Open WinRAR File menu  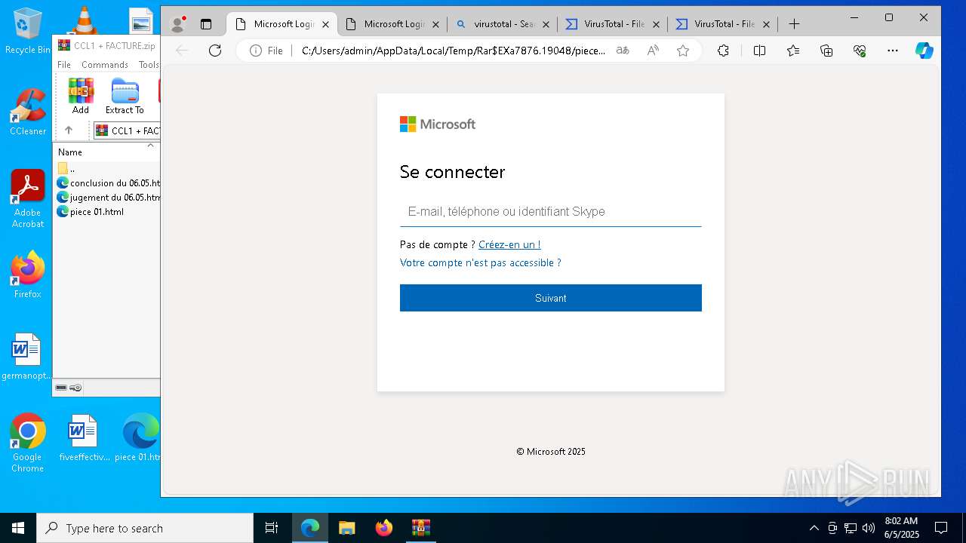click(64, 65)
